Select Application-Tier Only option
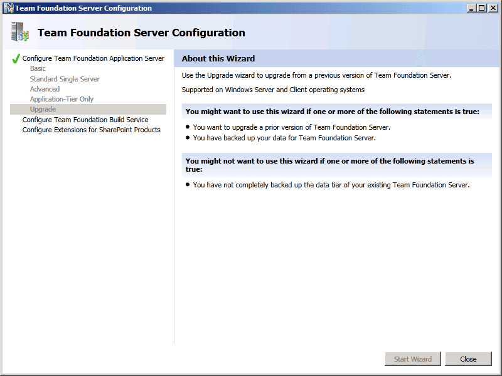 point(61,99)
